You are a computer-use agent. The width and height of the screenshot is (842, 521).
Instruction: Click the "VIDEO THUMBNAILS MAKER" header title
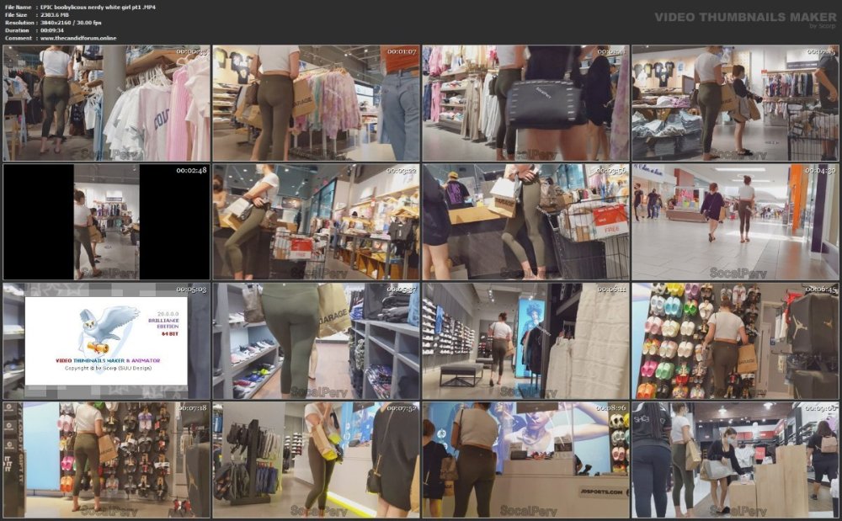(745, 17)
